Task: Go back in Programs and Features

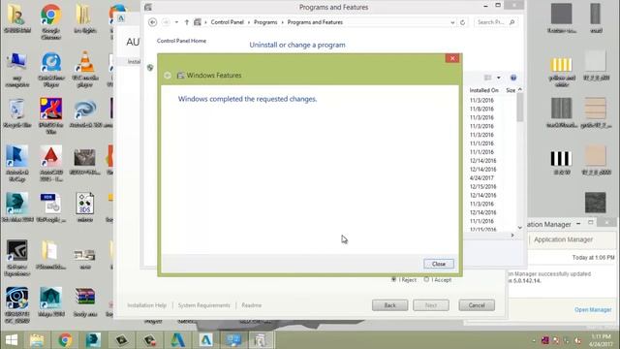Action: (x=153, y=22)
